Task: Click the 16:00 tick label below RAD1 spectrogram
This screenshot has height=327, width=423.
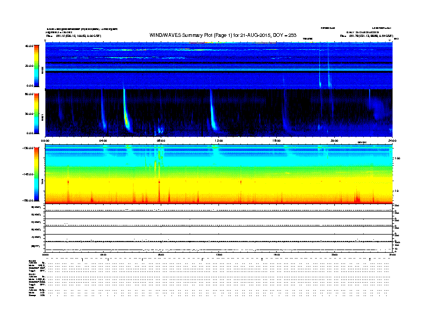Action: click(277, 141)
